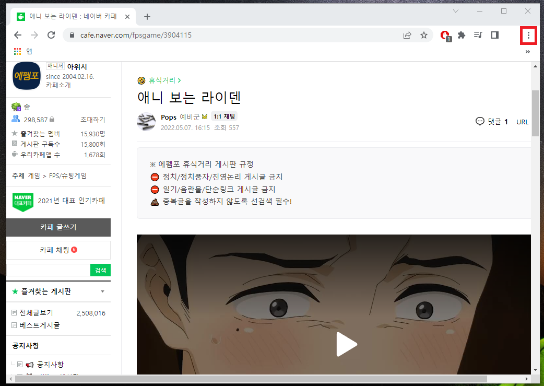
Task: Open the FPS/슈팅게임 topic link
Action: 68,176
